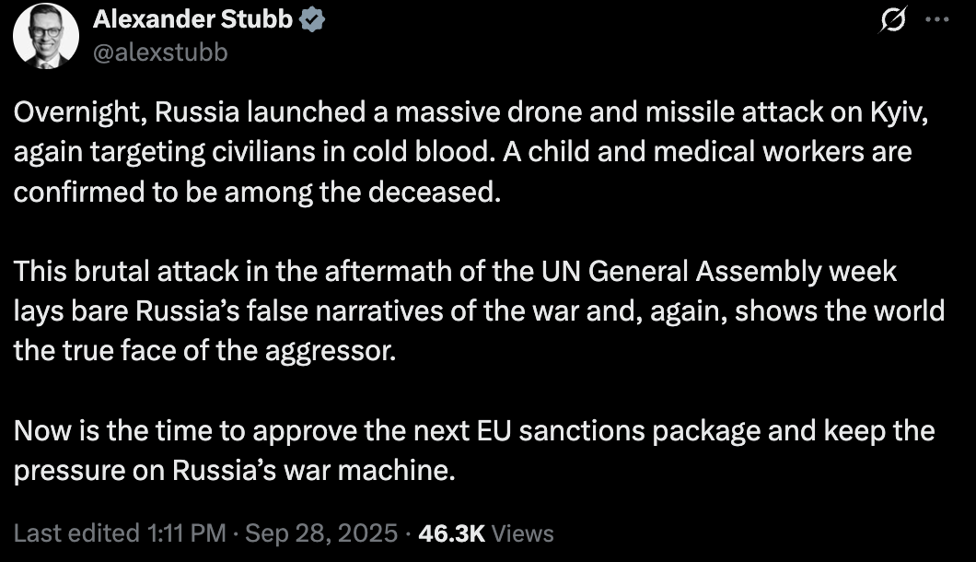
Task: Click the display name Alexander Stubb
Action: coord(192,20)
